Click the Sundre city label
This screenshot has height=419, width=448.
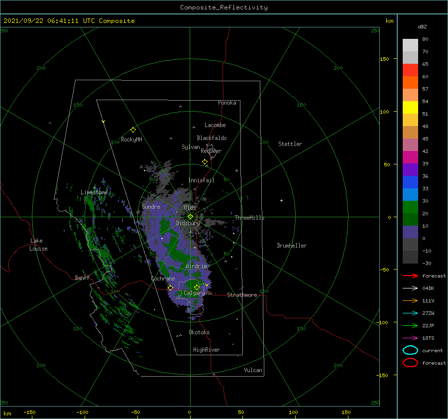(x=151, y=206)
